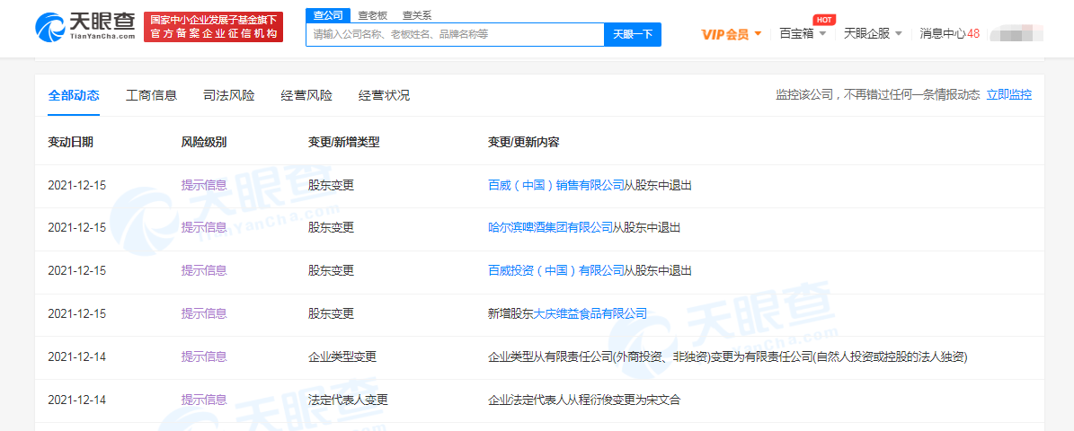
Task: Click 提示信息 in the 哈尔滨啤酒 row
Action: 204,228
